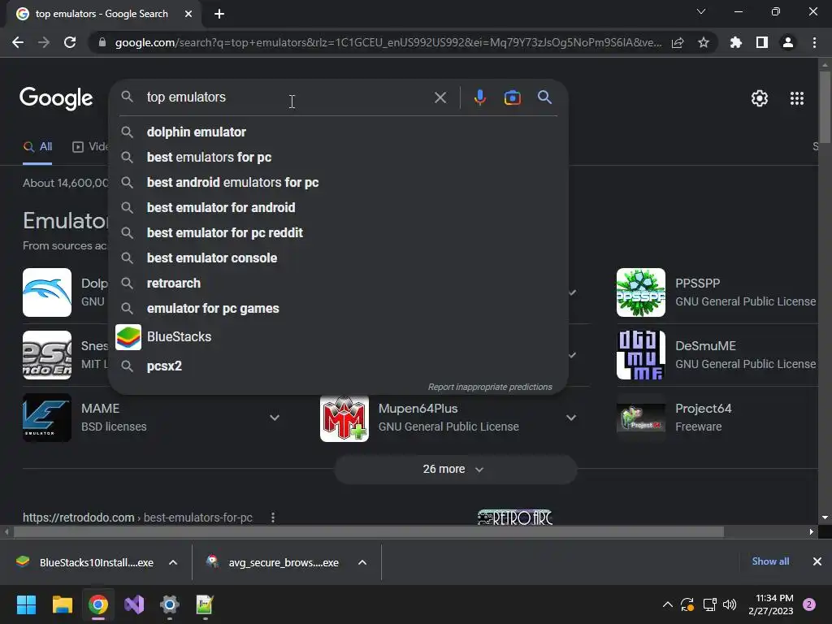
Task: Select the Mupen64Plus logo
Action: 344,418
